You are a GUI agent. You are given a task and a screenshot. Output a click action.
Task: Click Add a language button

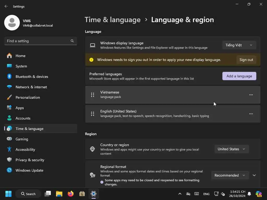(x=239, y=76)
